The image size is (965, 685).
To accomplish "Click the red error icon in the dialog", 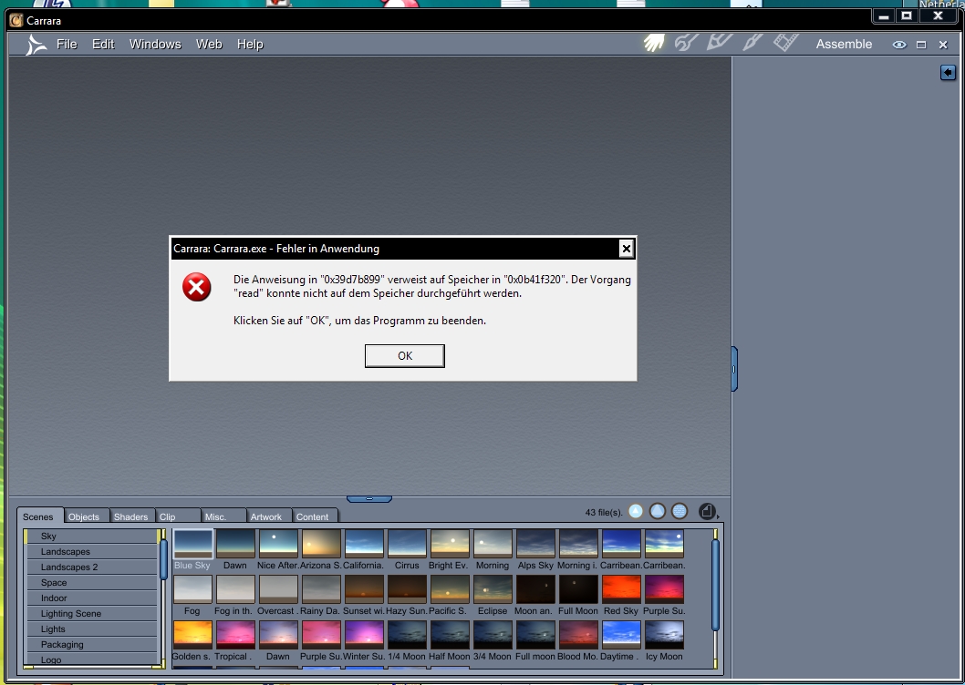I will coord(197,287).
